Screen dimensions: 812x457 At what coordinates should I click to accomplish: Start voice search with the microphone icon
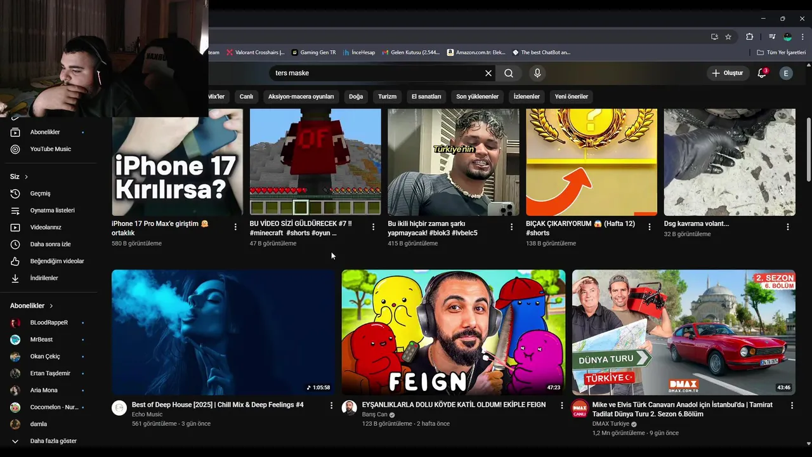537,73
